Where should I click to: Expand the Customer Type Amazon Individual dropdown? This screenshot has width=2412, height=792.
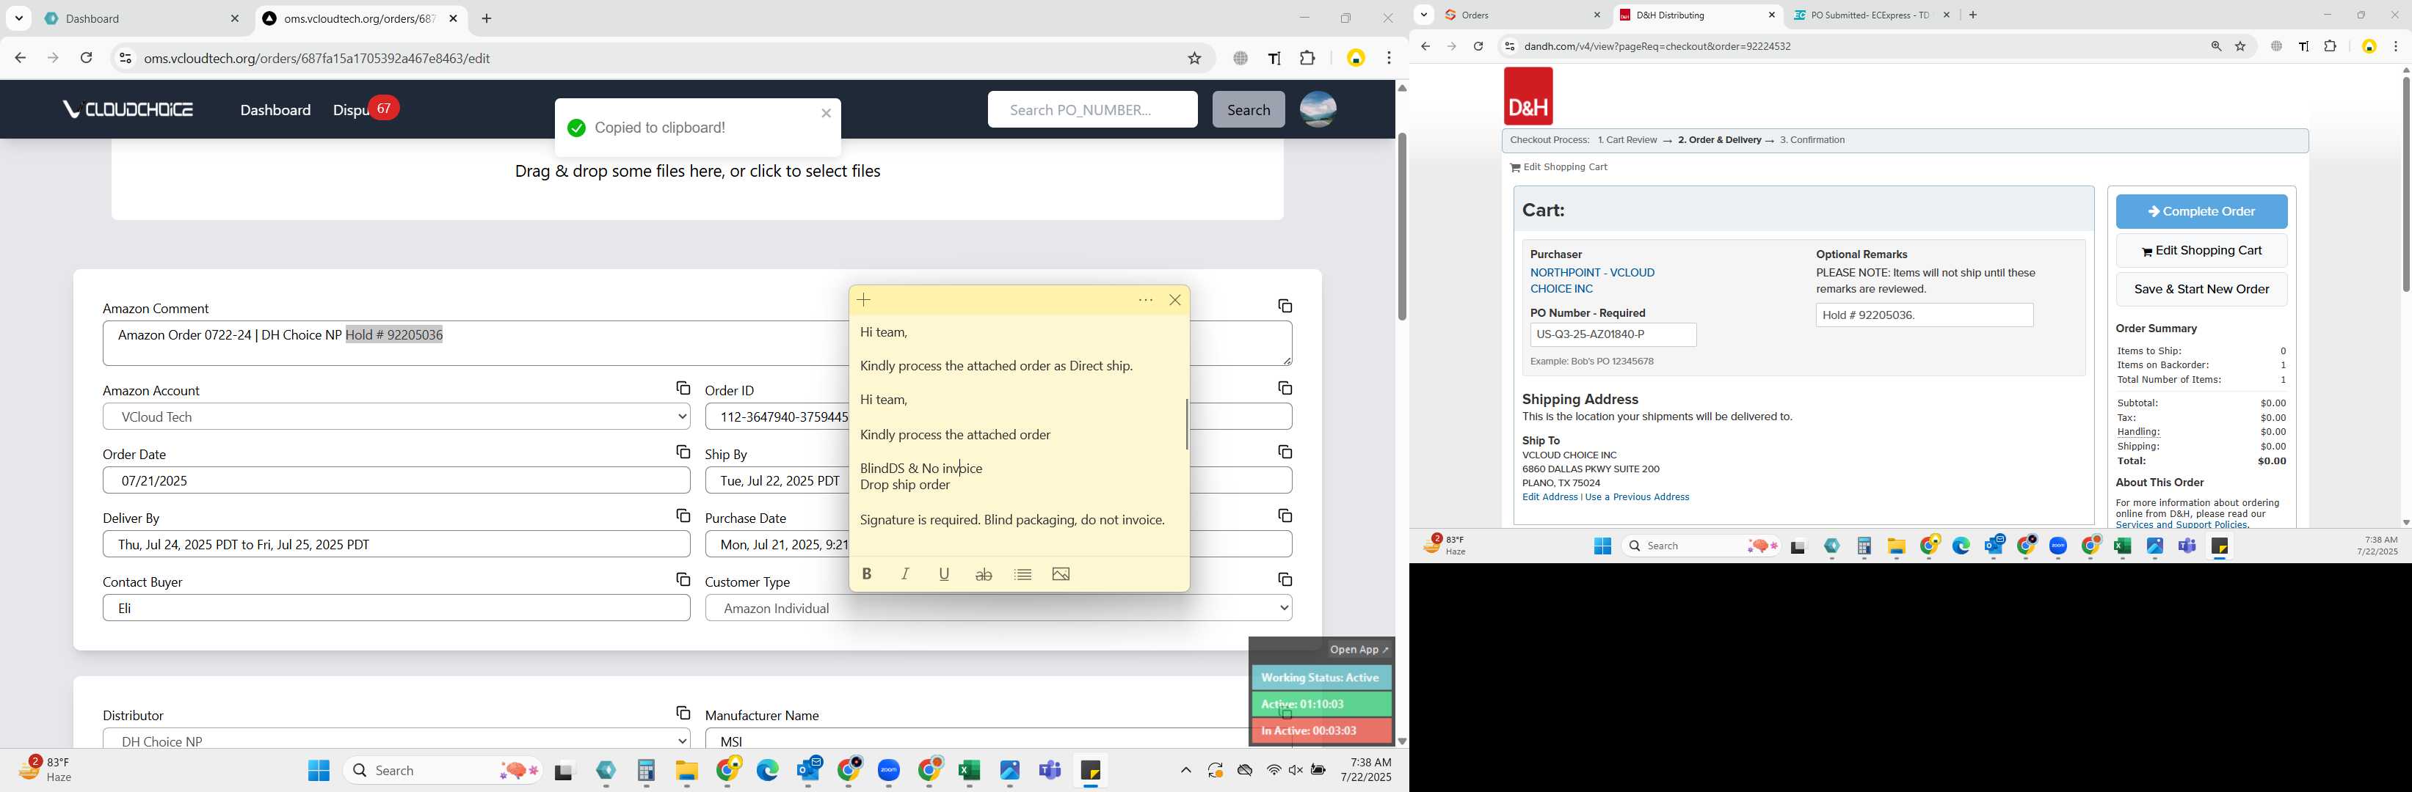click(x=999, y=608)
